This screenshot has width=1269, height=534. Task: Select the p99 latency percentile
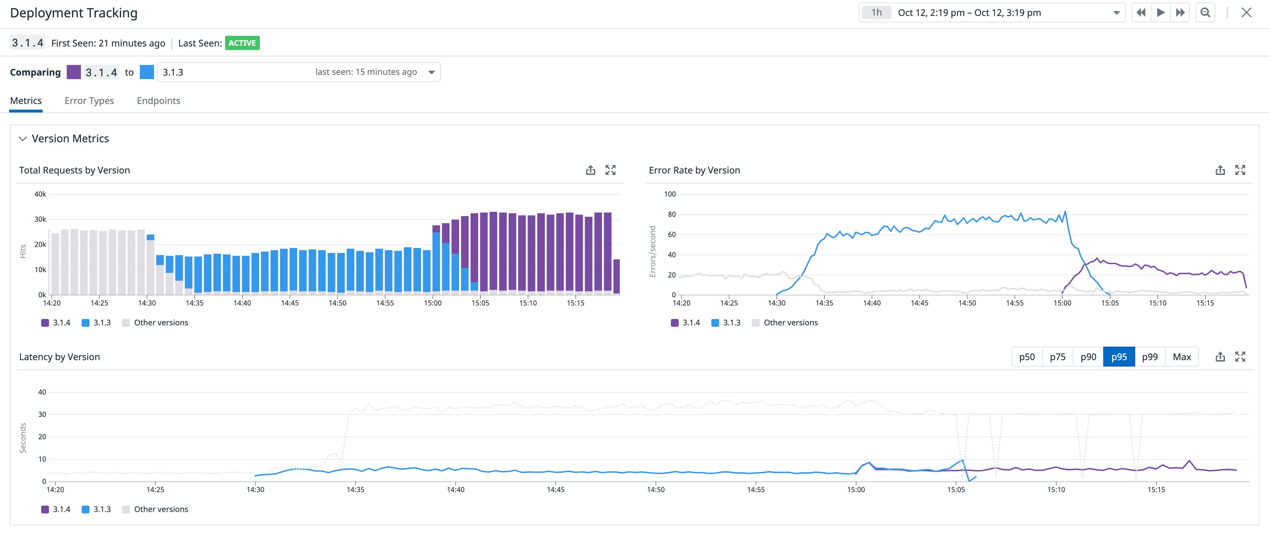point(1150,356)
